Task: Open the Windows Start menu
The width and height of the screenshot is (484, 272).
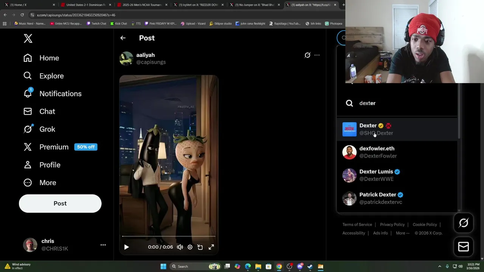Action: click(x=163, y=266)
